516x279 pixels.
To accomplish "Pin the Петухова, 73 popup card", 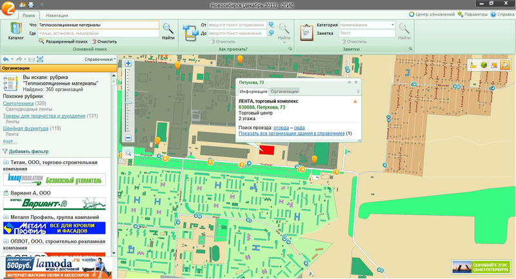I will pyautogui.click(x=349, y=83).
